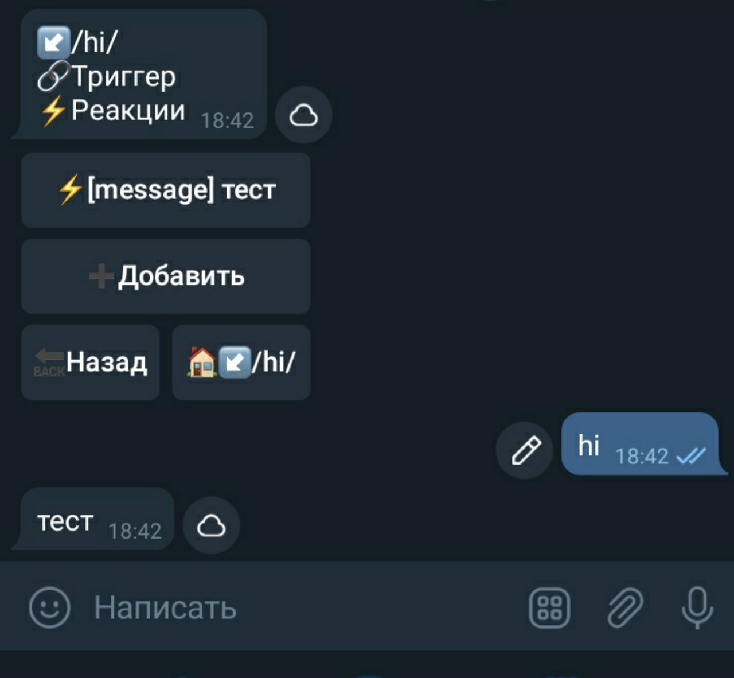Tap the Добавить button
Viewport: 734px width, 678px height.
tap(166, 276)
